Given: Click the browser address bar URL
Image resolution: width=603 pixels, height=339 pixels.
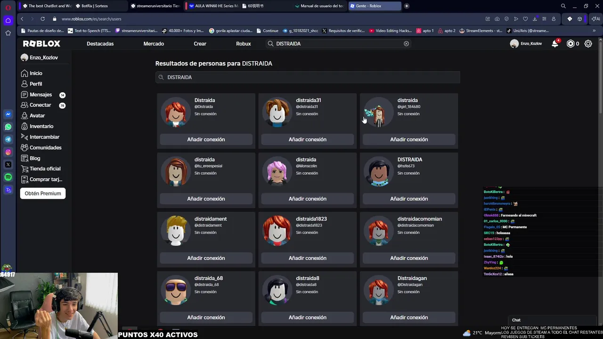Looking at the screenshot, I should (91, 19).
